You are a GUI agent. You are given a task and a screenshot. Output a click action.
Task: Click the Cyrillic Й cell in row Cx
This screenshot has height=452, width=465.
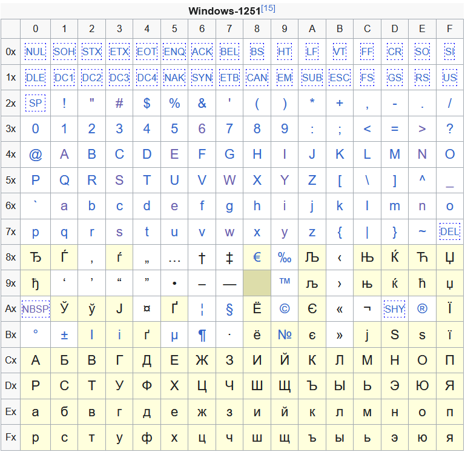(285, 360)
